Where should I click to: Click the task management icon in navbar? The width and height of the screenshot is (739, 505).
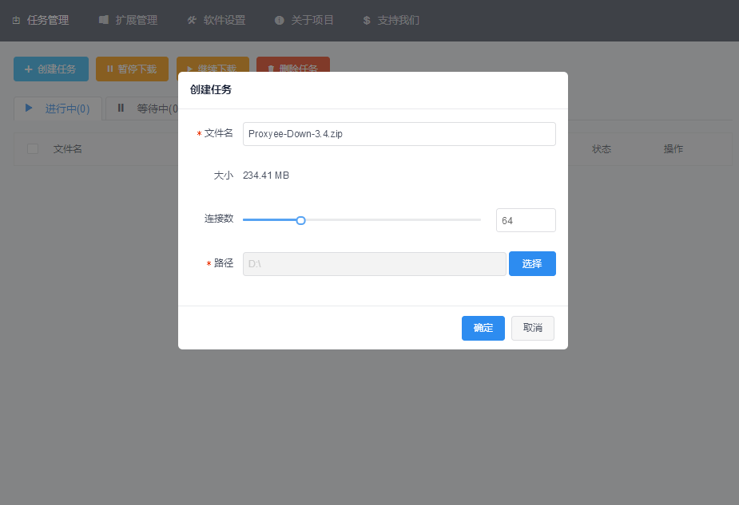16,21
